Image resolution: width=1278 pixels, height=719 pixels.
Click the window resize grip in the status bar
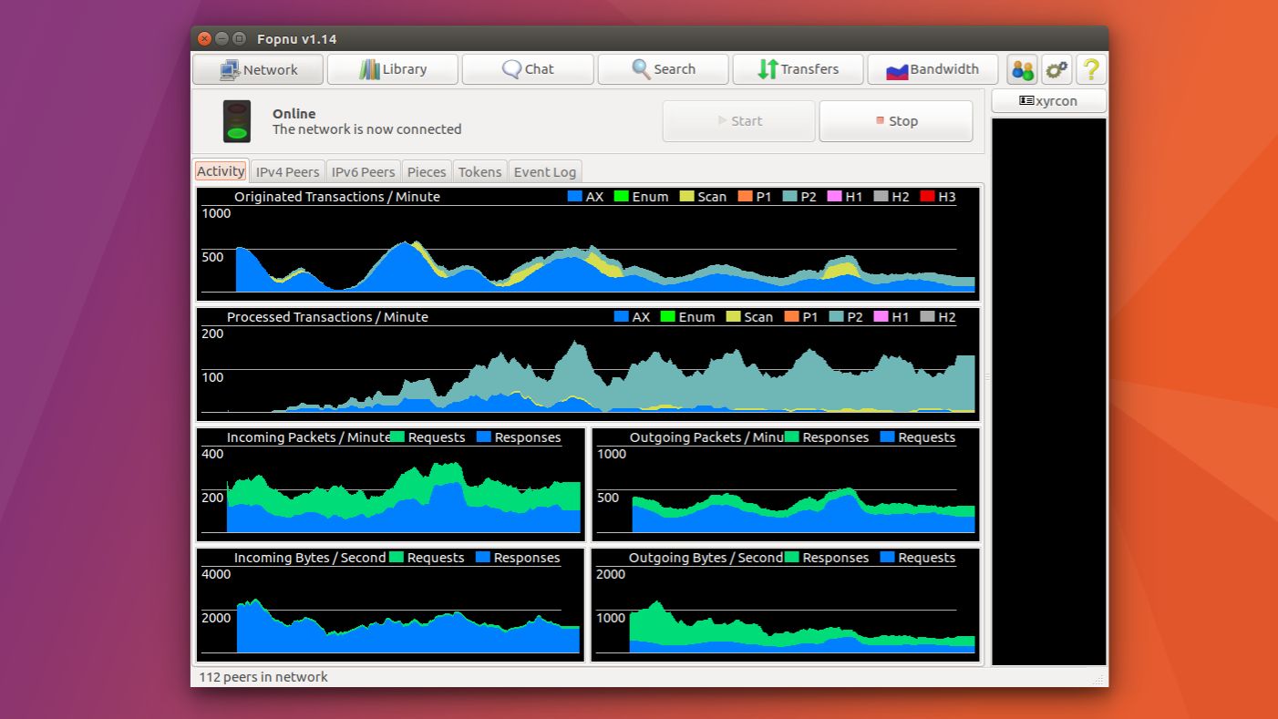click(x=1099, y=679)
